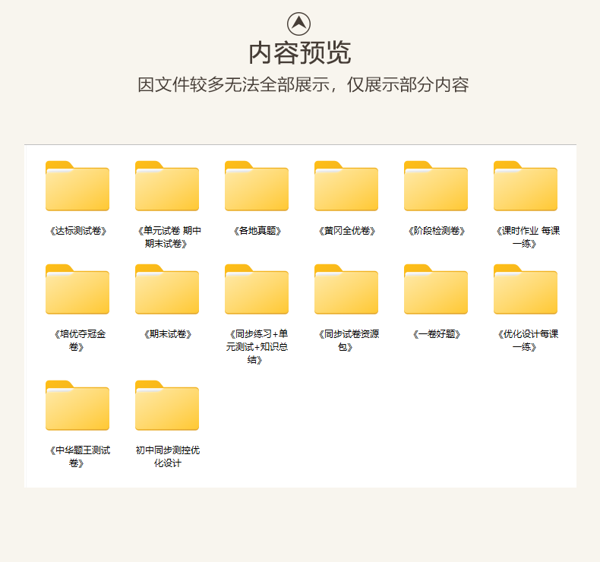Select the 初中同步测控优化设计 label
The image size is (600, 562).
pos(168,456)
